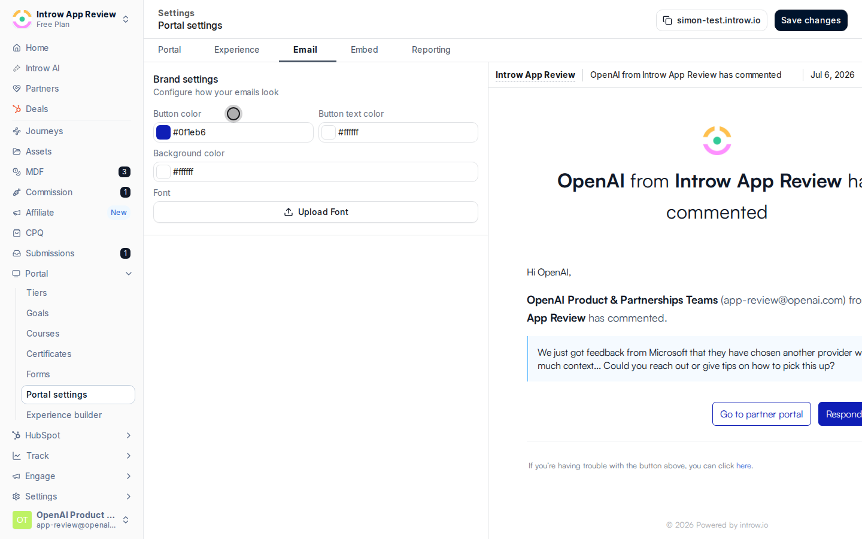
Task: Switch to the Portal tab
Action: point(169,50)
